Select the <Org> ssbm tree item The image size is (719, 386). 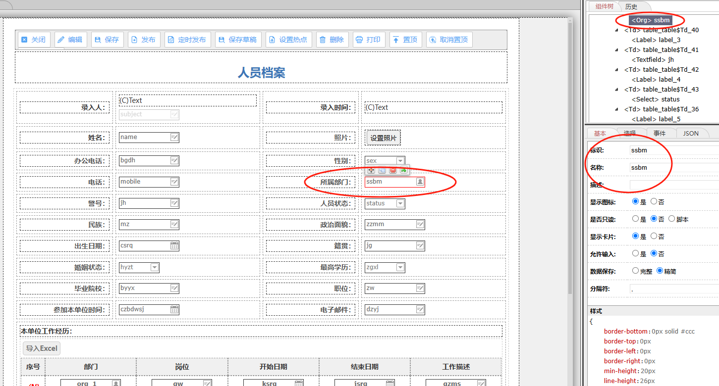click(x=651, y=20)
